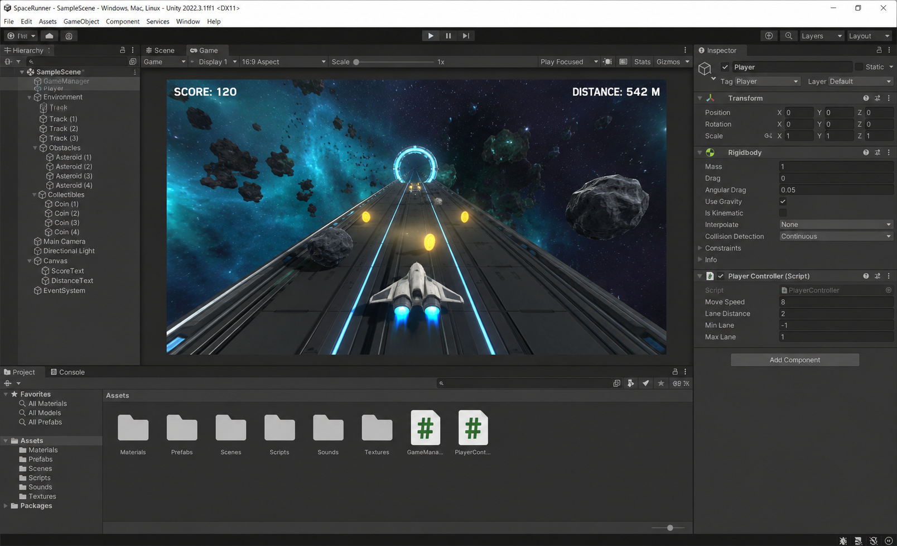
Task: Select the Scripts folder in Assets grid
Action: (279, 435)
